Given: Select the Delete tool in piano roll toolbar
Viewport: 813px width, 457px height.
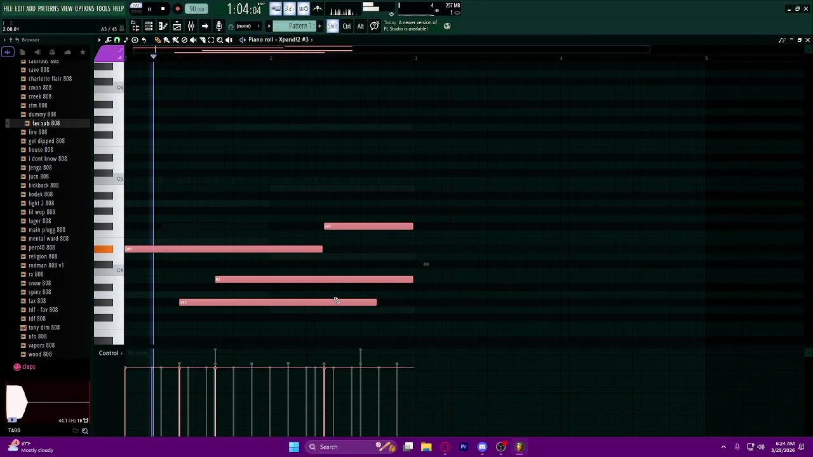Looking at the screenshot, I should pyautogui.click(x=184, y=40).
